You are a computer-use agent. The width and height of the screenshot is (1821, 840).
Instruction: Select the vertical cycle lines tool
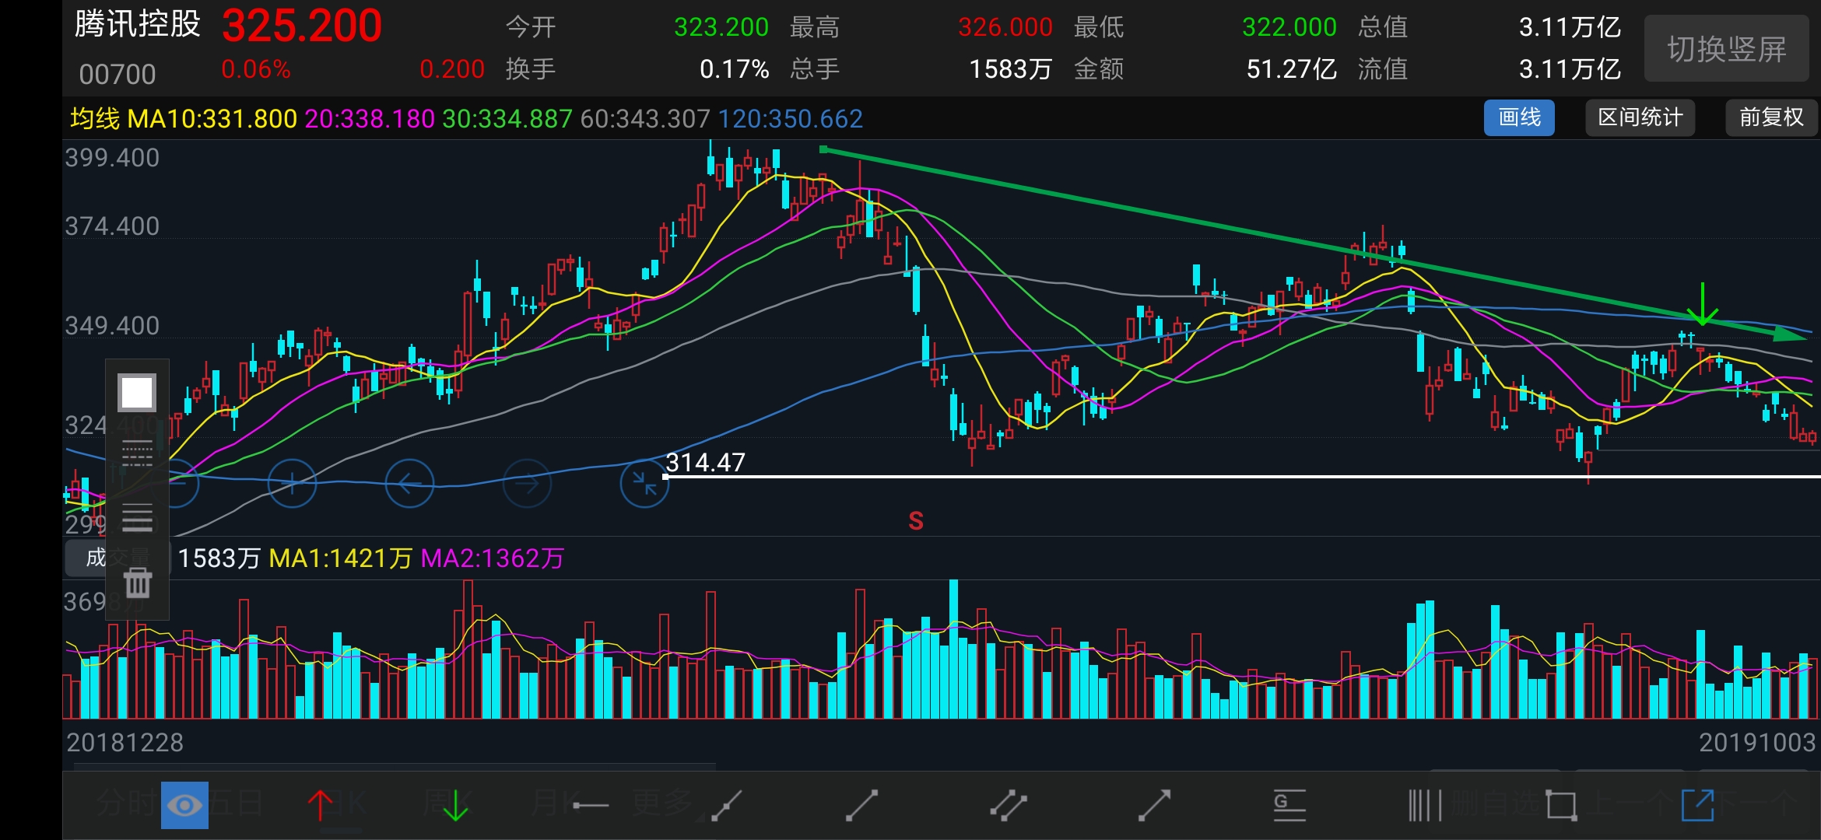click(x=1426, y=805)
